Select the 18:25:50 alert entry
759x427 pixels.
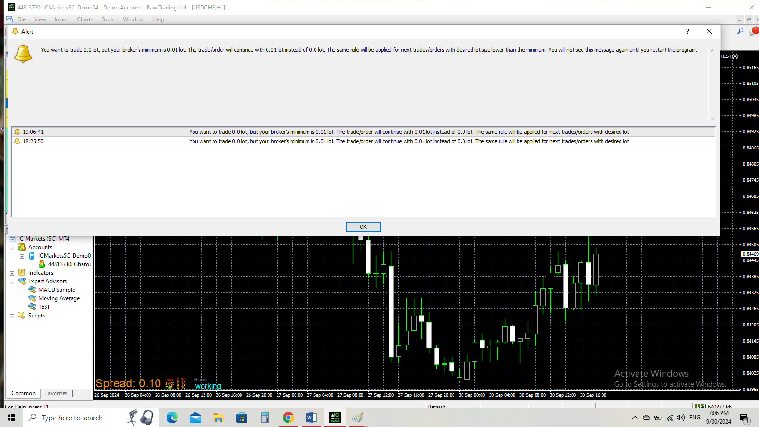tap(364, 141)
